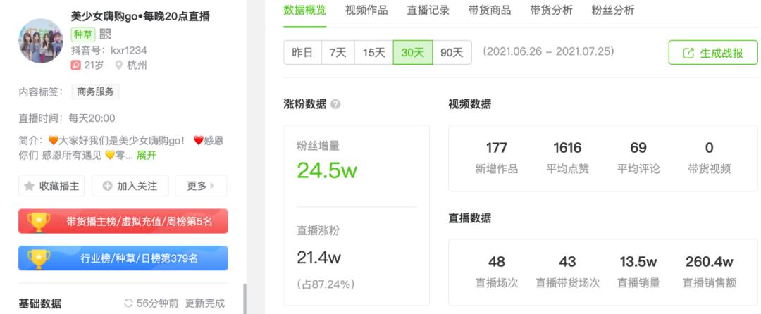Click the QR code icon beside 种草 tag
Image resolution: width=761 pixels, height=314 pixels.
pos(105,34)
